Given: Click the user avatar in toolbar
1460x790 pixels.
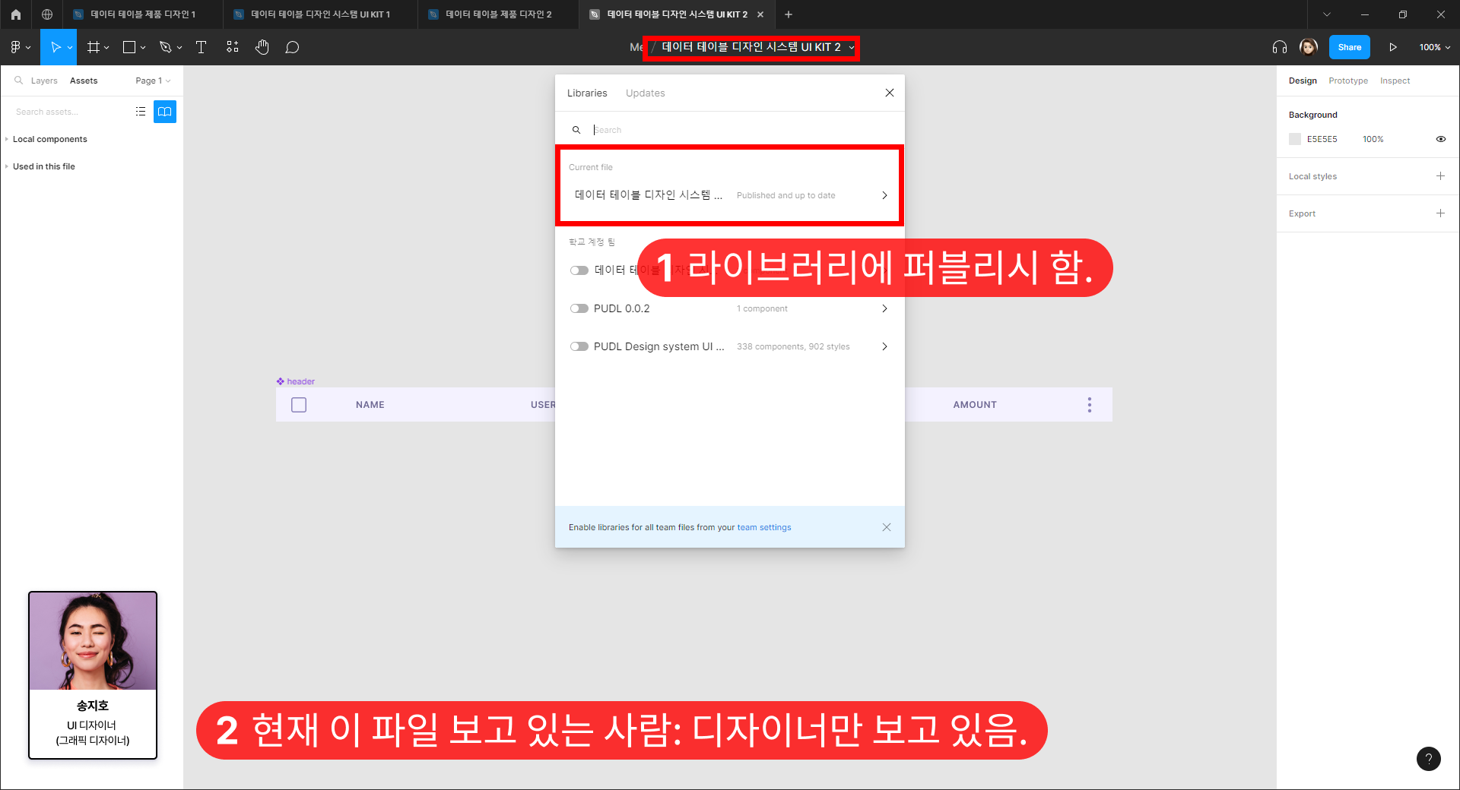Looking at the screenshot, I should tap(1309, 47).
